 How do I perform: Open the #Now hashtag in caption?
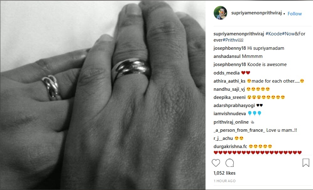tap(288, 34)
